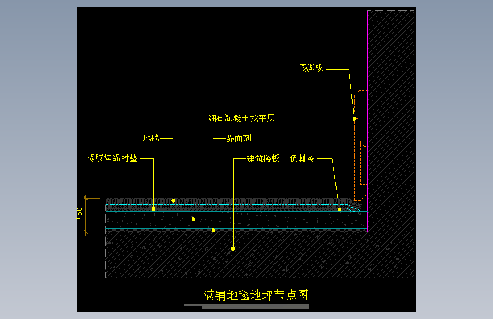
Task: Click the leader dot in the leveling layer
Action: pos(193,220)
